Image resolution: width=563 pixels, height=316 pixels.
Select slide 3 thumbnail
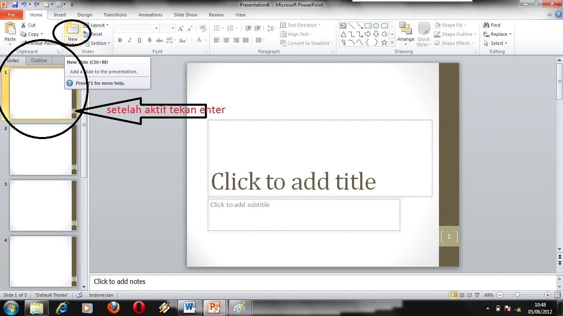(x=43, y=205)
